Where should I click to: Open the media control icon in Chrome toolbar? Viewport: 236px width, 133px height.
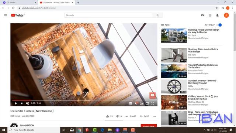click(223, 8)
